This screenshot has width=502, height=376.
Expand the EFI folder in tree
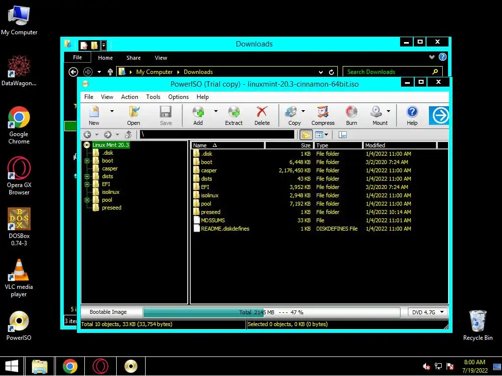(87, 185)
